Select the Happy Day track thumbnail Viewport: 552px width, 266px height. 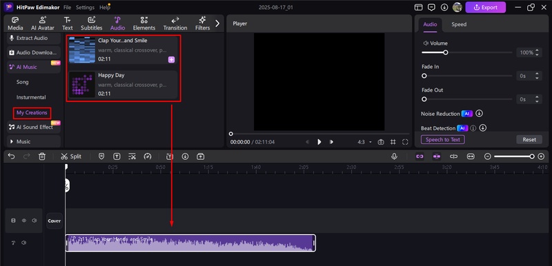(x=82, y=84)
